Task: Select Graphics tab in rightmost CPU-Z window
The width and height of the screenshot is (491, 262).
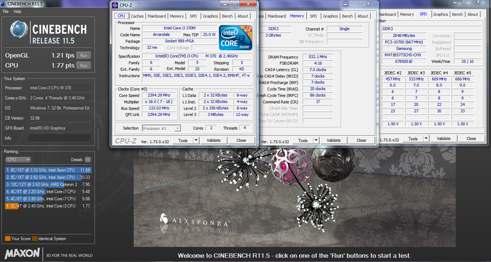Action: [441, 14]
